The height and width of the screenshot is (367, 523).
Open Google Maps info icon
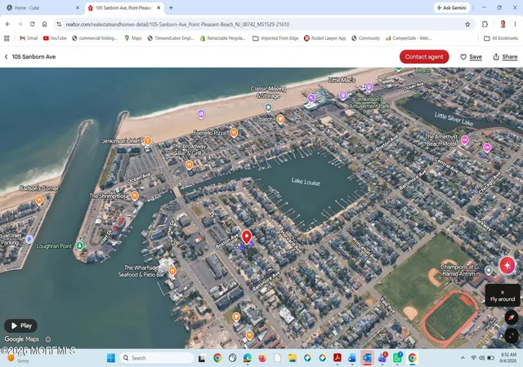coord(48,339)
